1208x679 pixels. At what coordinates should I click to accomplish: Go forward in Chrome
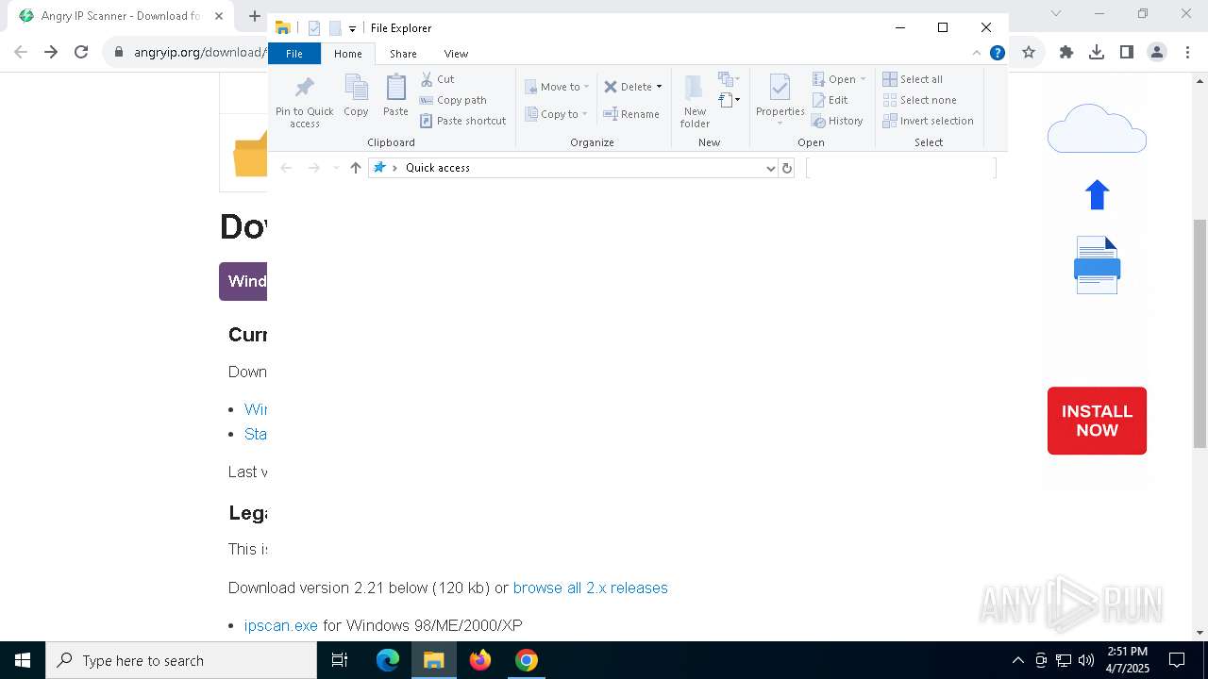51,52
